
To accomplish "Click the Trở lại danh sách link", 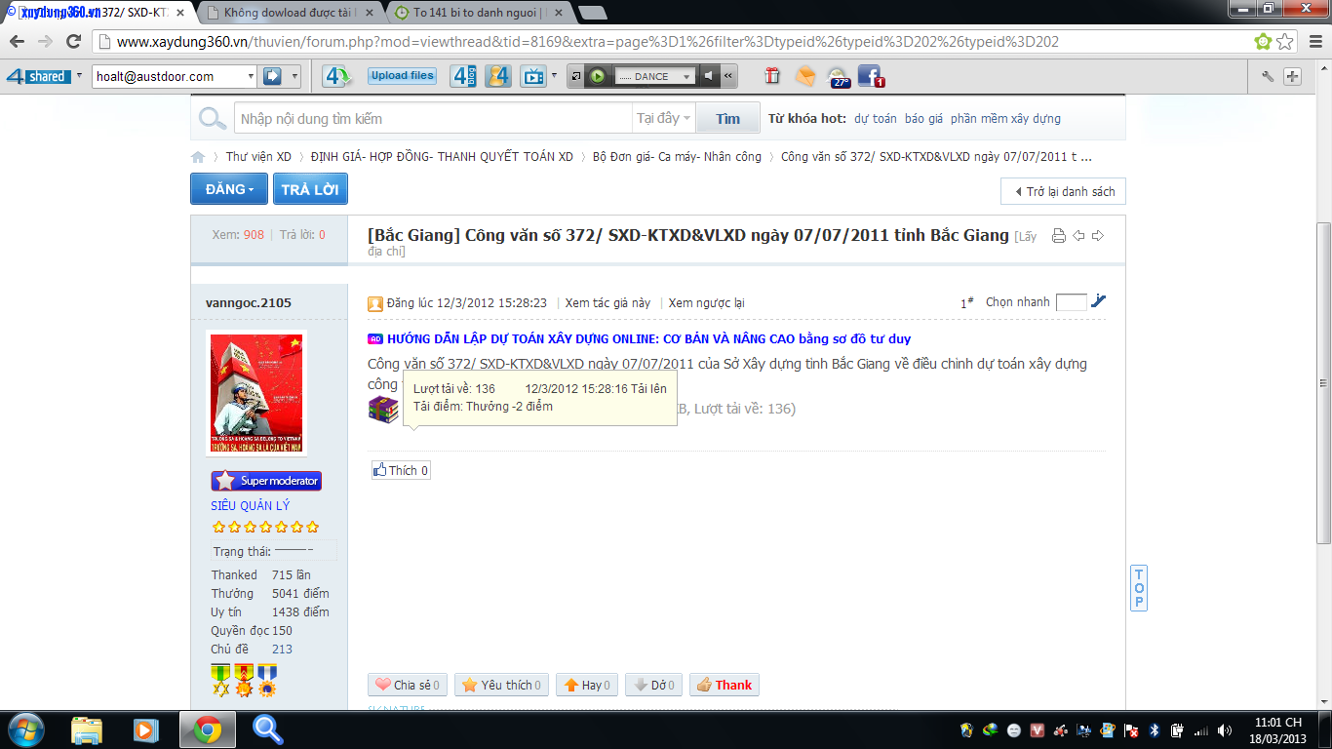I will click(x=1064, y=191).
